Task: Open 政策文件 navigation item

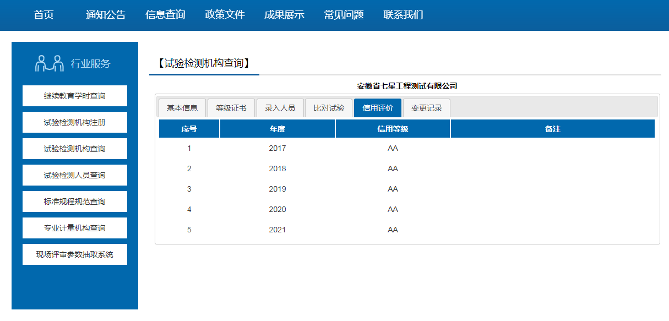Action: click(x=225, y=15)
